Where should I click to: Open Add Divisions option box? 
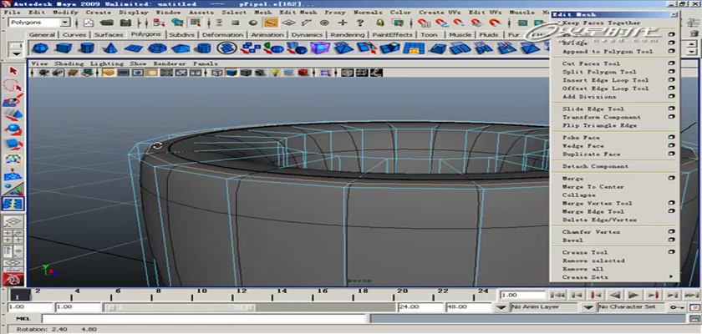tap(671, 97)
